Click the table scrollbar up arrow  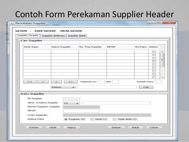click(162, 52)
